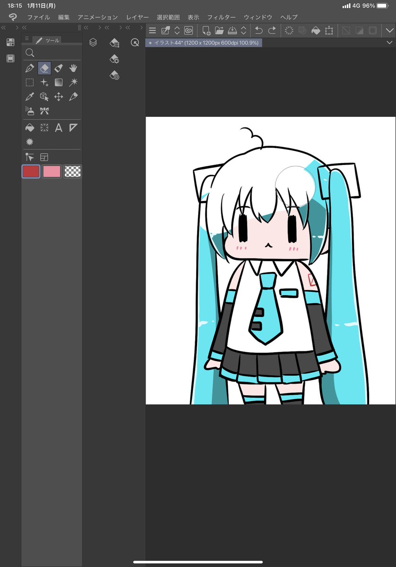Select the Marquee selection tool
The height and width of the screenshot is (567, 396).
coord(29,82)
